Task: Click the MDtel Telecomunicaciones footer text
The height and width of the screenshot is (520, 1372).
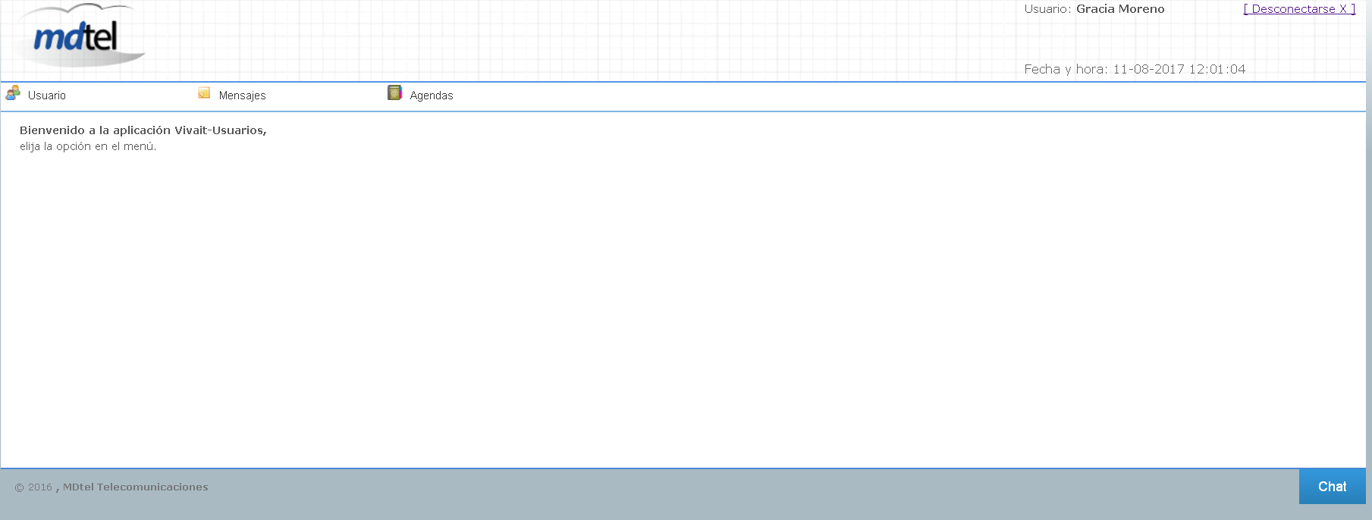Action: pos(135,487)
